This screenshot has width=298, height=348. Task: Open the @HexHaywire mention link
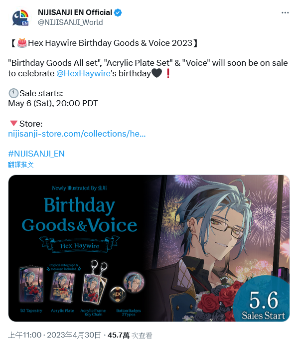[x=83, y=73]
